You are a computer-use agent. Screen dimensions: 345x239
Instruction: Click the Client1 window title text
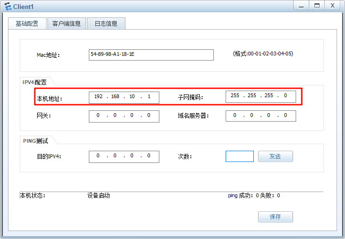coord(24,7)
